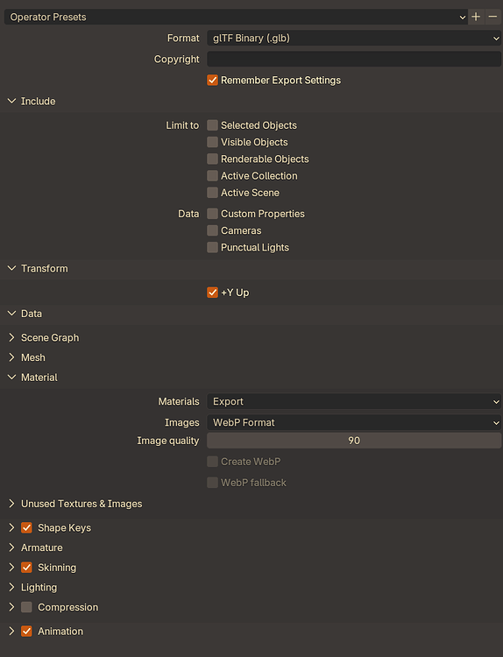Click the Image quality slider
Screen dimensions: 503x657
[354, 441]
